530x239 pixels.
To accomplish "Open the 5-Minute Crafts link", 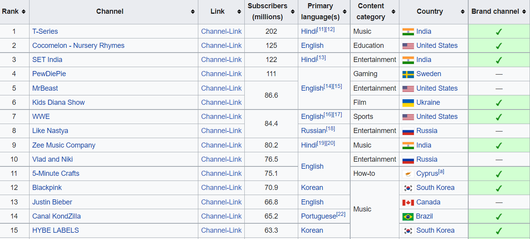I will coord(56,173).
